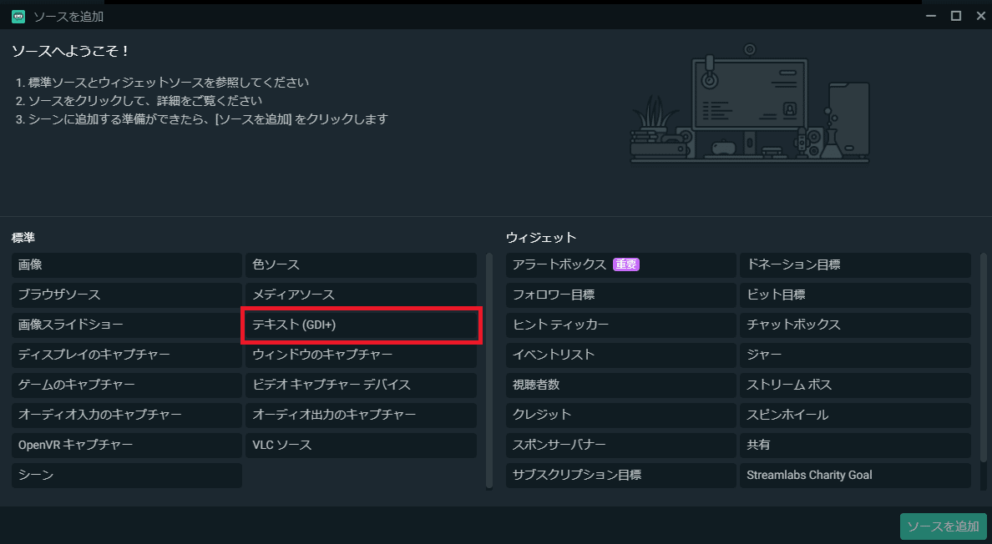The width and height of the screenshot is (992, 544).
Task: Select the 共有 widget
Action: click(x=855, y=445)
